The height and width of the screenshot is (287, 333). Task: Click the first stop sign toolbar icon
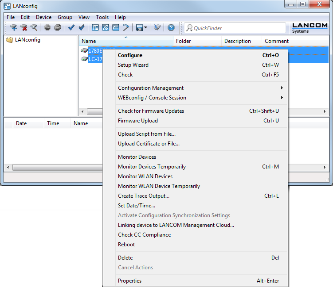pos(47,28)
